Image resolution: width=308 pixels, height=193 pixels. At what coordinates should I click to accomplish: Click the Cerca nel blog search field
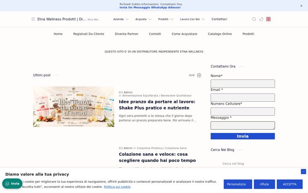(243, 164)
